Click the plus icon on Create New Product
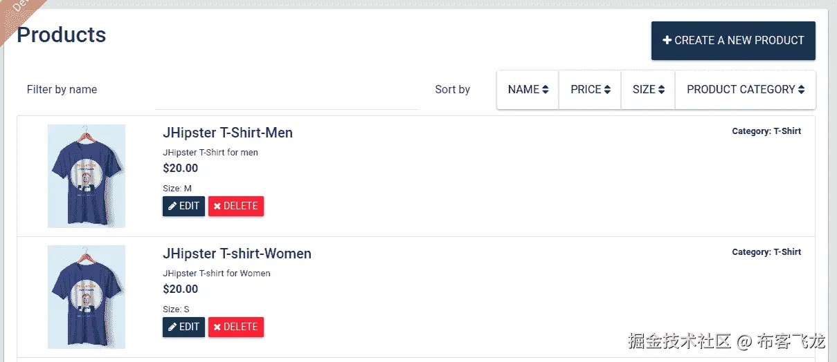The image size is (837, 362). pyautogui.click(x=667, y=41)
